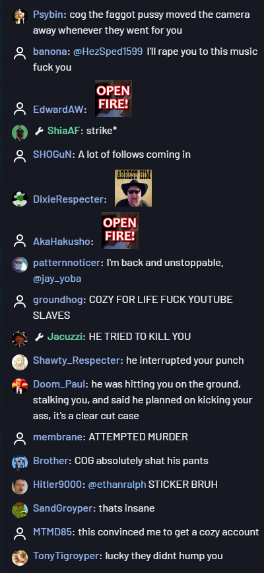Select the username Shawty_Respecter
The width and height of the screenshot is (264, 573).
click(77, 360)
